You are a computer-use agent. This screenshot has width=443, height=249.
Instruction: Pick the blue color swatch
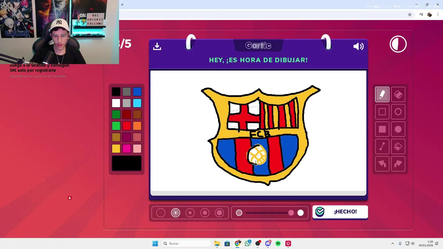pyautogui.click(x=137, y=92)
